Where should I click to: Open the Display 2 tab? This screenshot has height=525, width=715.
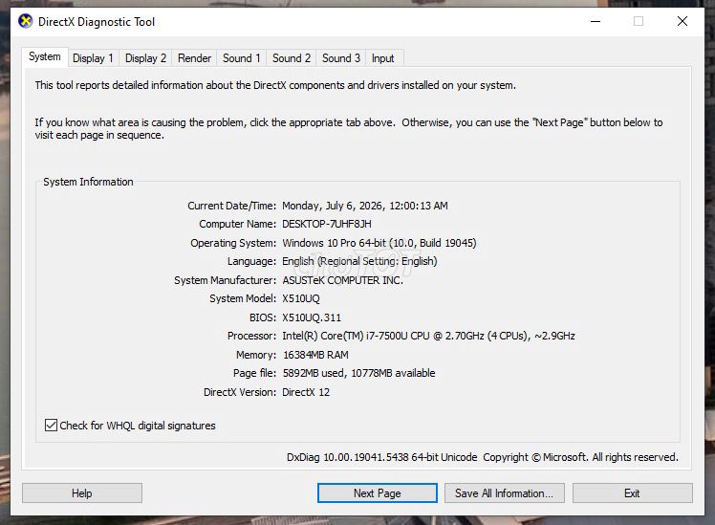(145, 58)
